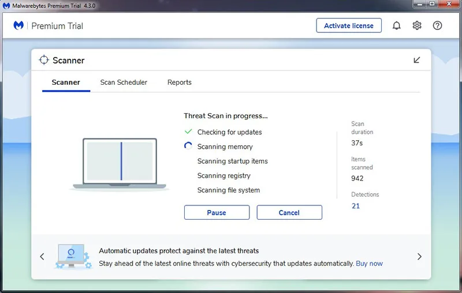Click the Threat Scan in progress heading
Image resolution: width=462 pixels, height=293 pixels.
click(x=226, y=116)
